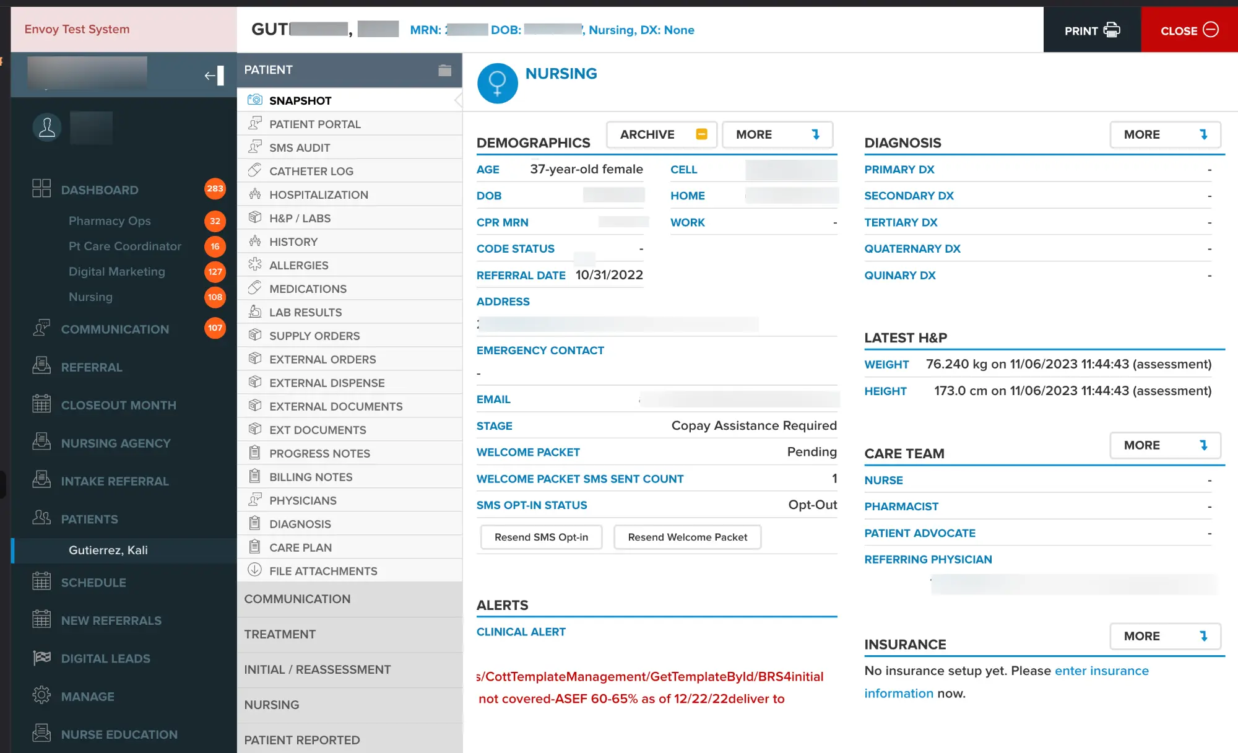1238x753 pixels.
Task: Switch to the Communication section in patient menu
Action: coord(297,599)
